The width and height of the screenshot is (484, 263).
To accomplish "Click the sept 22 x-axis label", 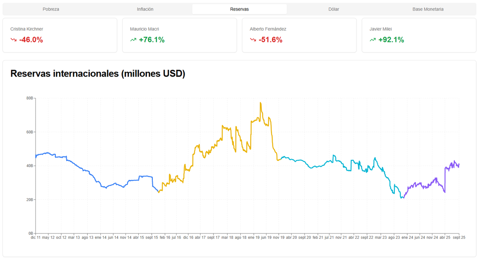I will tap(367, 238).
